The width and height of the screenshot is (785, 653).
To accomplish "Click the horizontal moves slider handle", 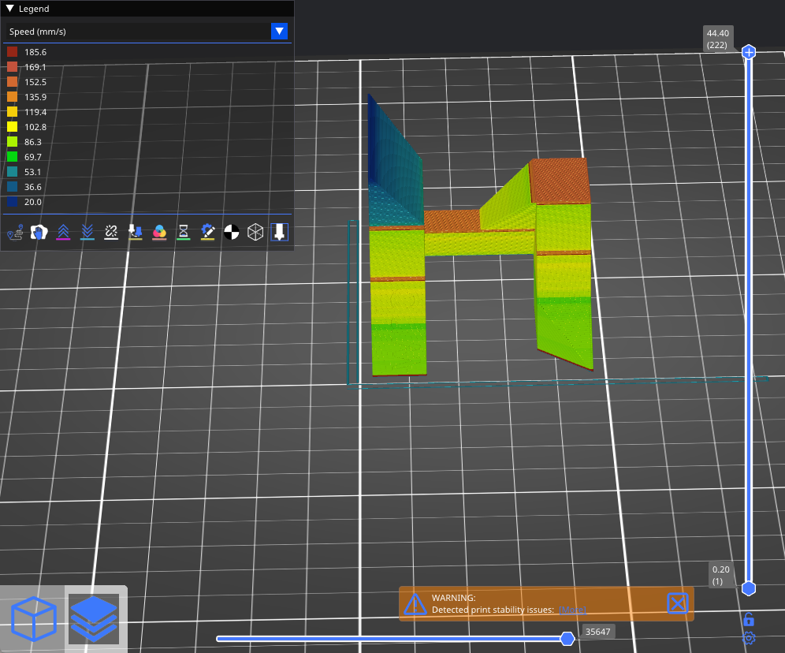I will point(567,638).
